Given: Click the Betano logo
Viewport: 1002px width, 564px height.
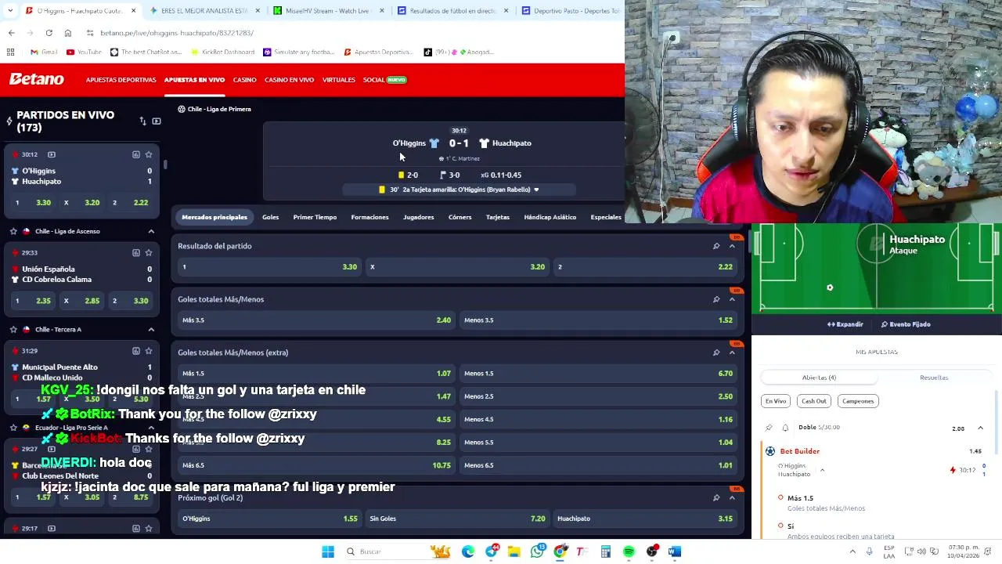Looking at the screenshot, I should pyautogui.click(x=37, y=79).
